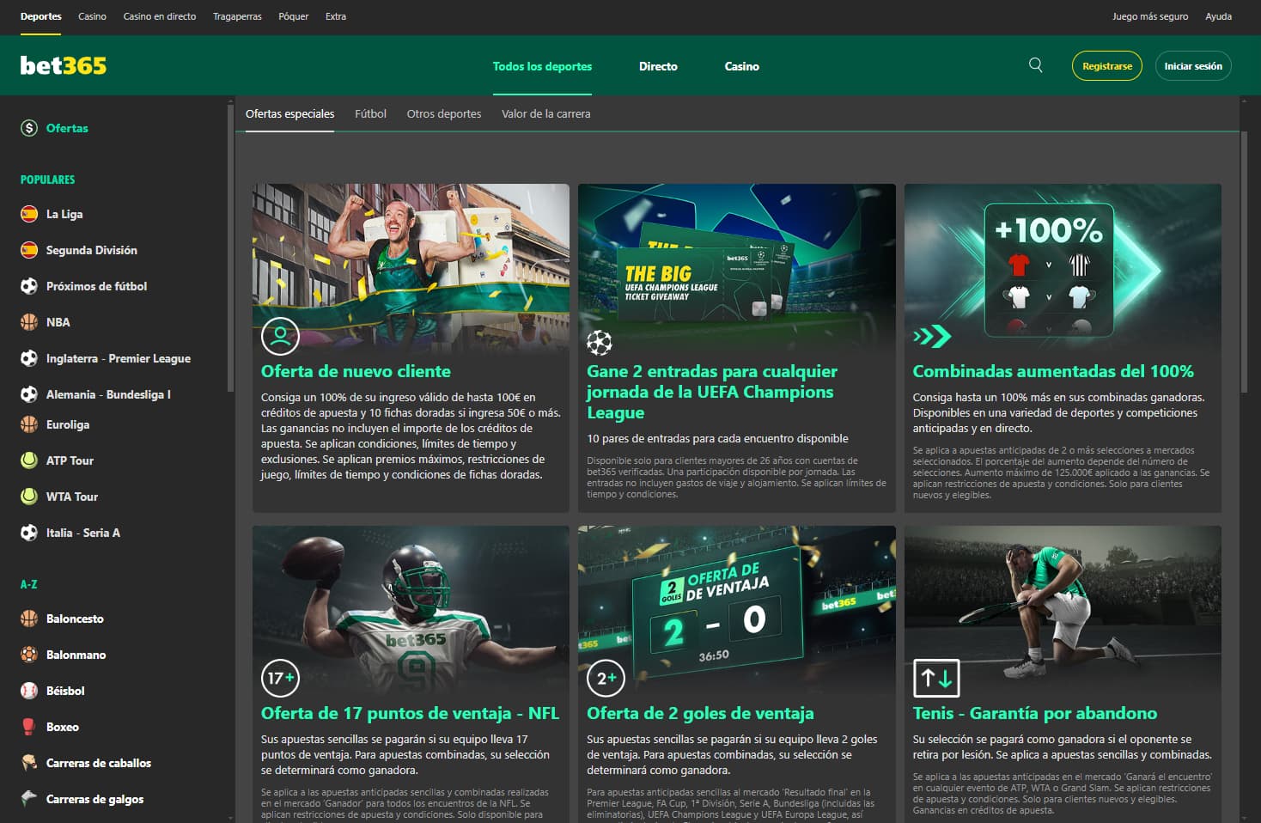Open Euroliga from the sidebar

68,424
